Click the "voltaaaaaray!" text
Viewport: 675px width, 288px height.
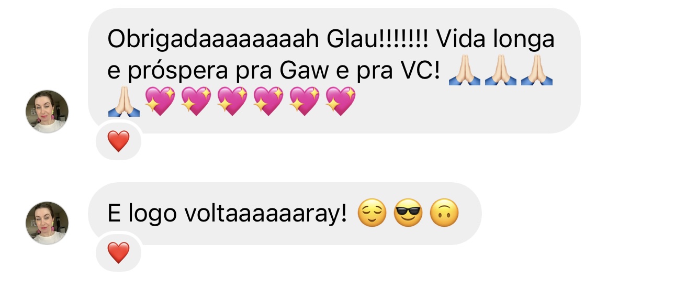tap(267, 214)
